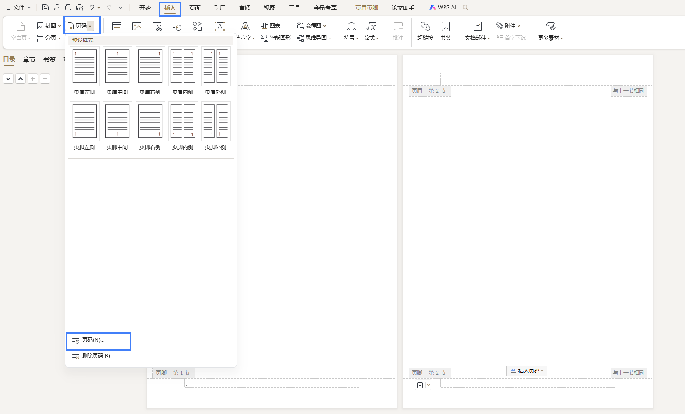Click the up arrow button in navigation pane

(21, 79)
